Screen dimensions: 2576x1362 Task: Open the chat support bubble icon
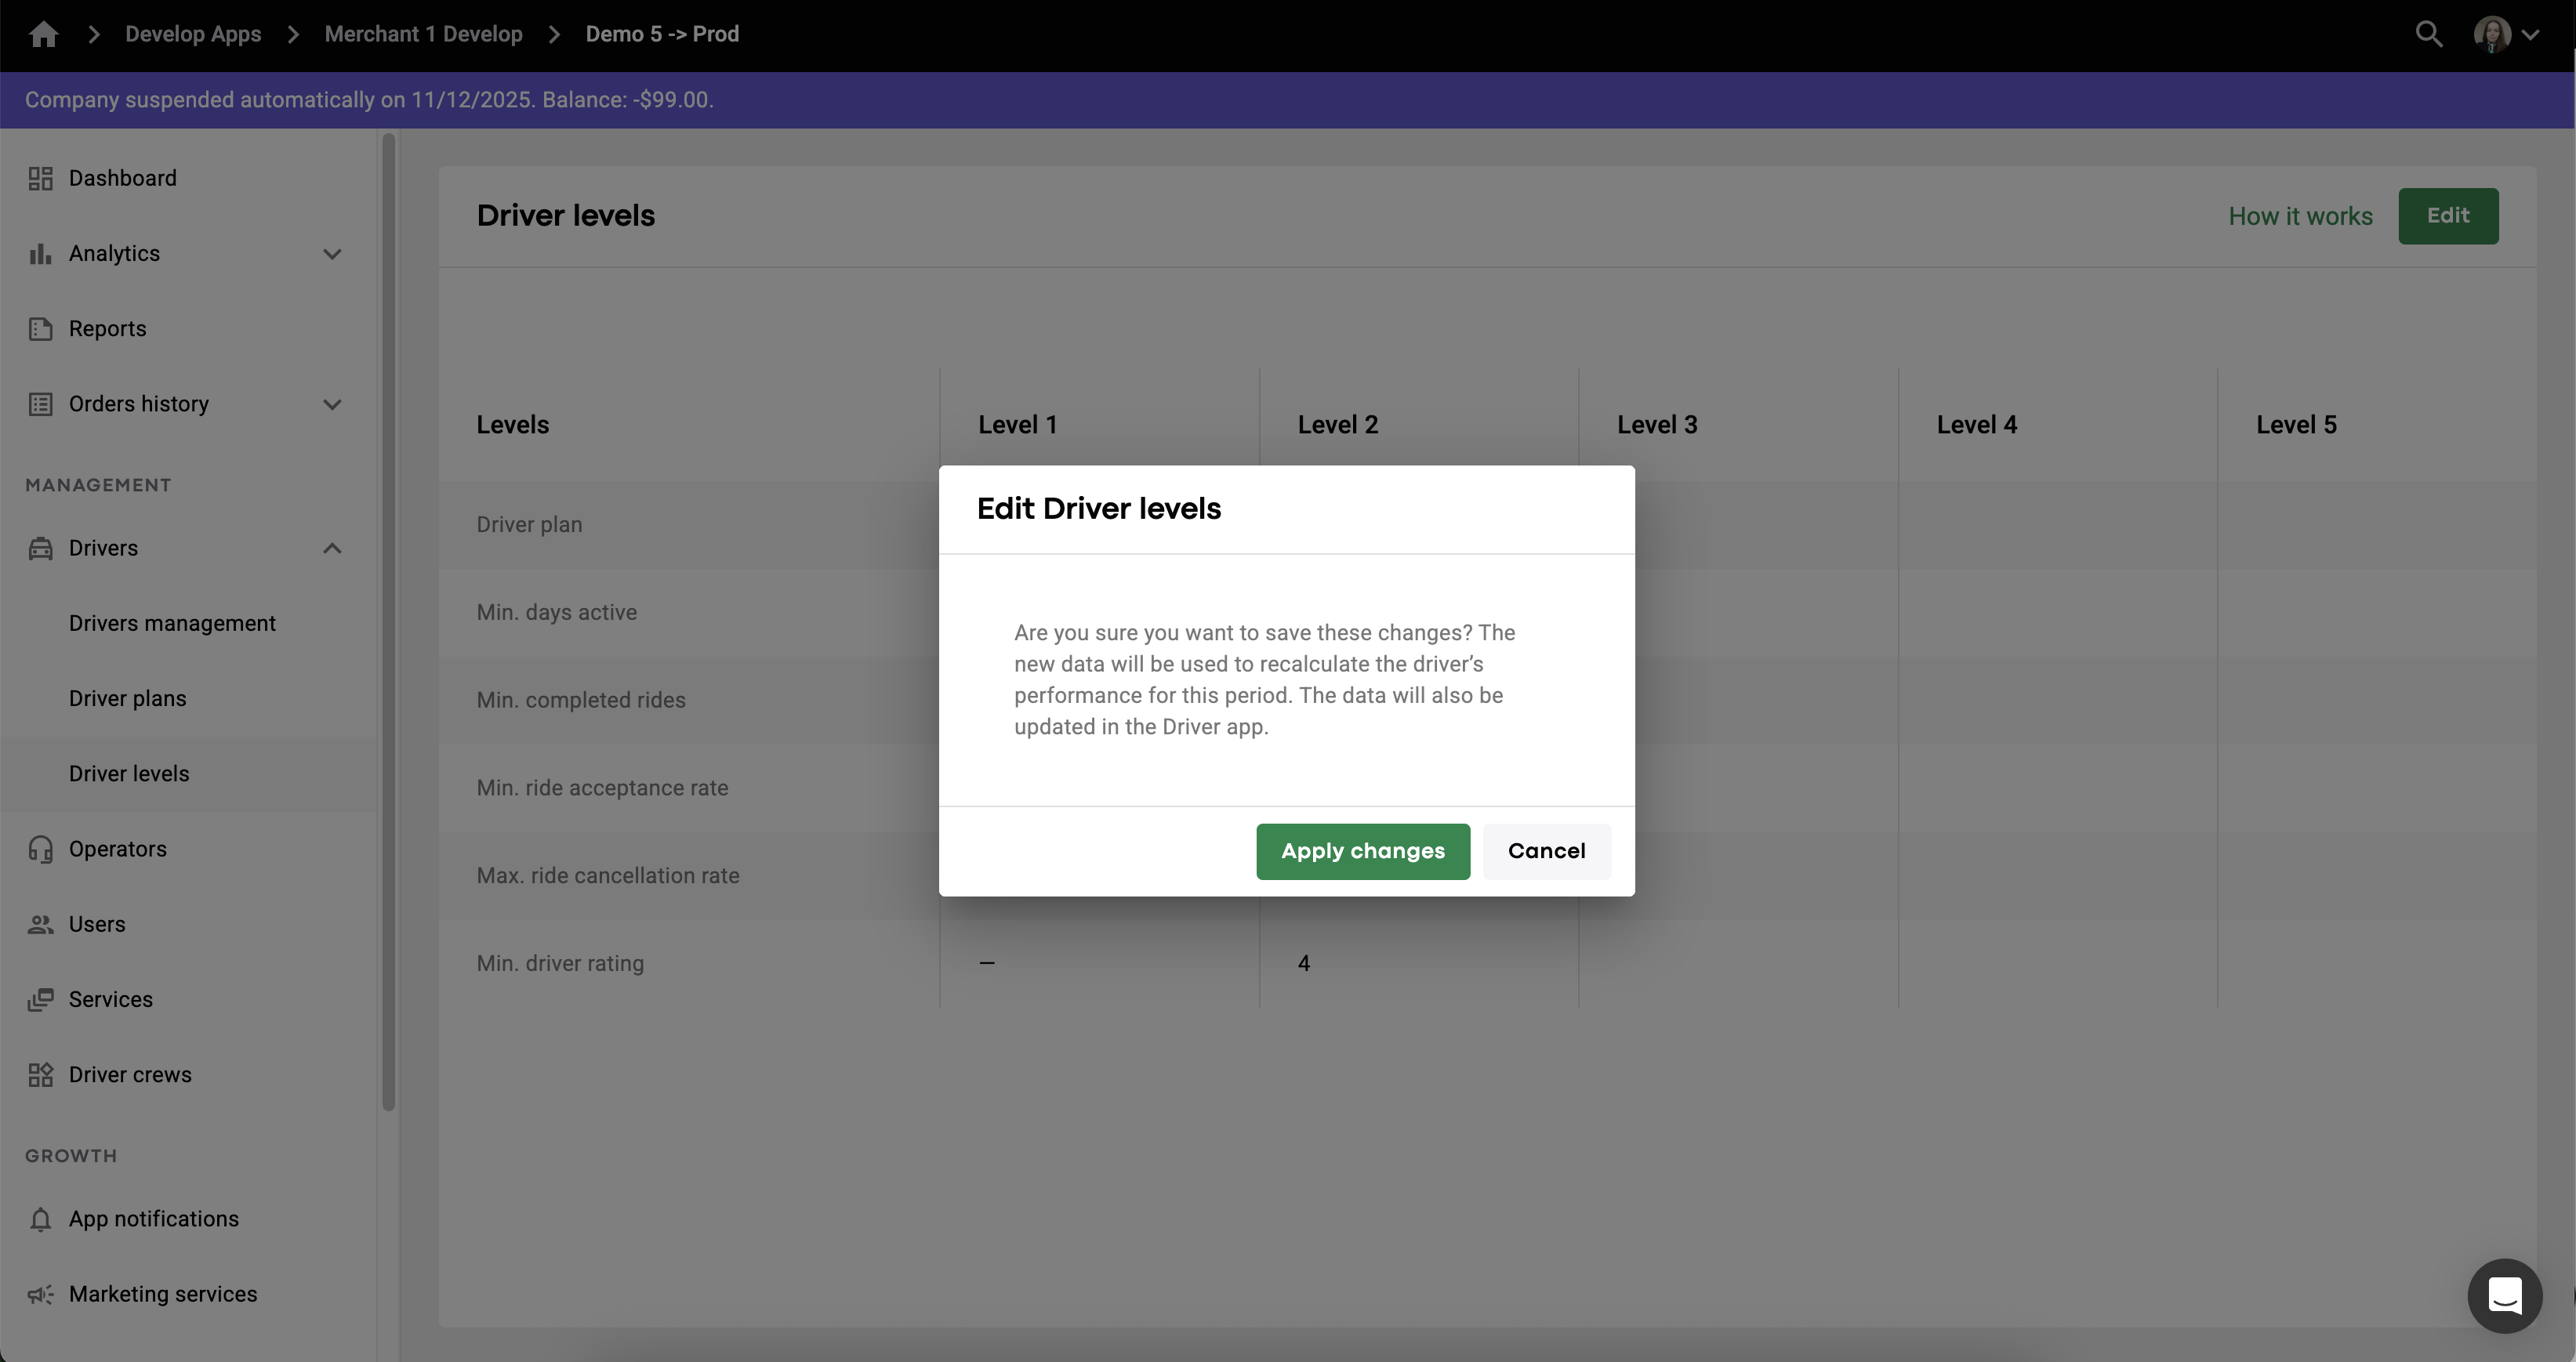2504,1295
